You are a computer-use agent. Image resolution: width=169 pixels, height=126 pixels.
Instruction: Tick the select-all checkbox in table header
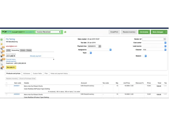point(6,83)
